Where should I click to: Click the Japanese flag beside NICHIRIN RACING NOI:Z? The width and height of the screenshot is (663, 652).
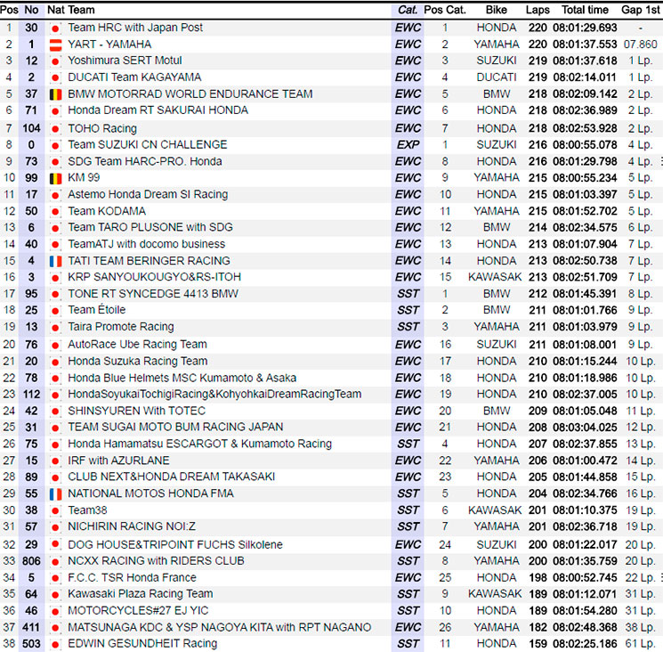[55, 527]
